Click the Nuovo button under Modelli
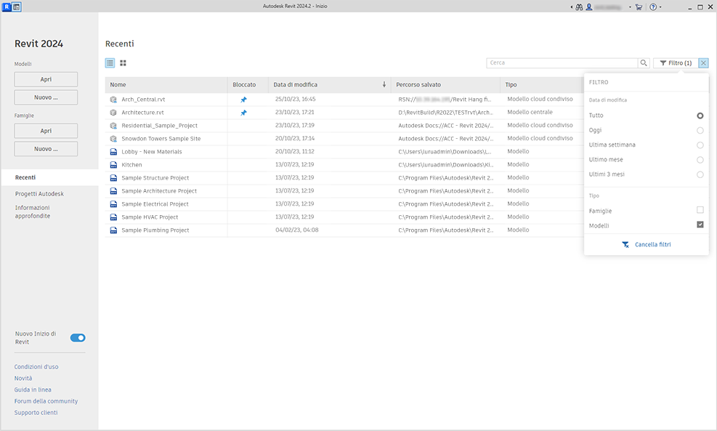This screenshot has height=431, width=717. (x=46, y=97)
